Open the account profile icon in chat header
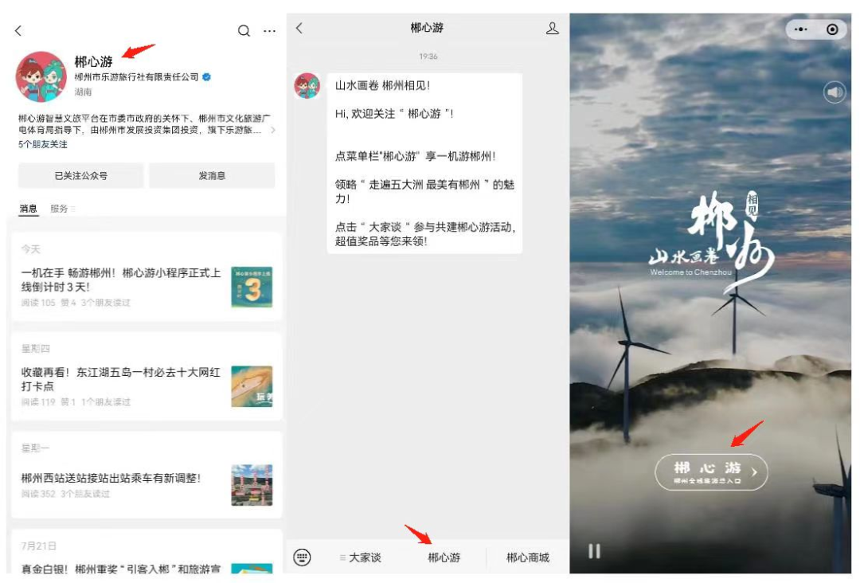Screen dimensions: 860x583 point(553,29)
